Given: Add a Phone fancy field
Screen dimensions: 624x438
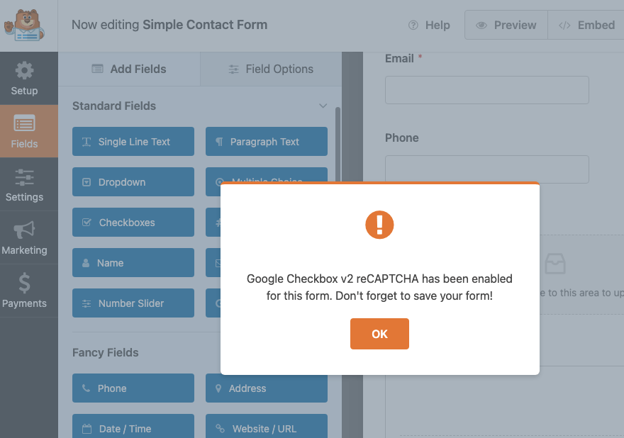Looking at the screenshot, I should 133,388.
